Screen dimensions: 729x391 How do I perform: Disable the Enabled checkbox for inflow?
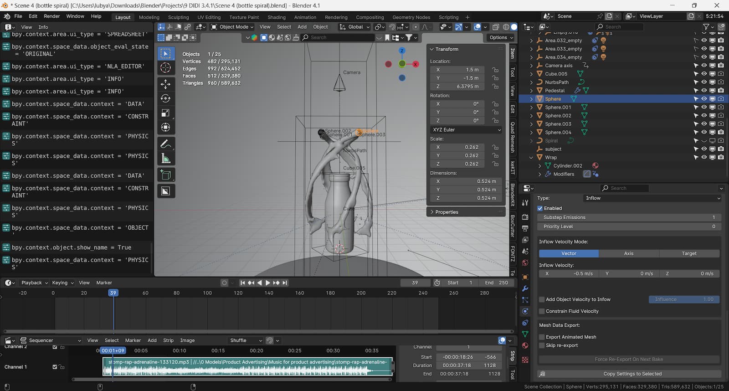[x=540, y=208]
